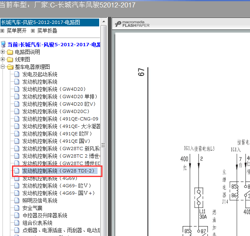
Task: Click the 菜单折叠 list icon
Action: pos(33,31)
